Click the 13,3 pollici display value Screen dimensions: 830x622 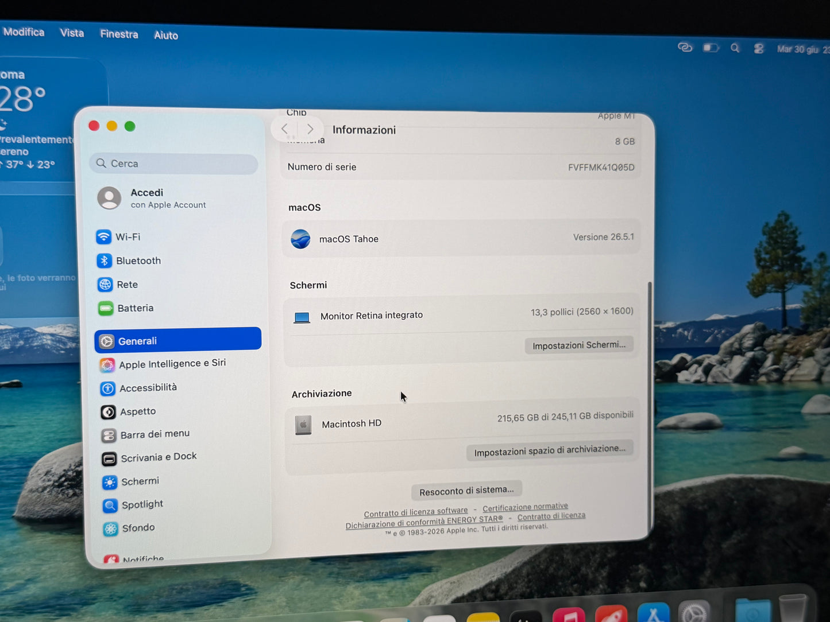(x=581, y=312)
